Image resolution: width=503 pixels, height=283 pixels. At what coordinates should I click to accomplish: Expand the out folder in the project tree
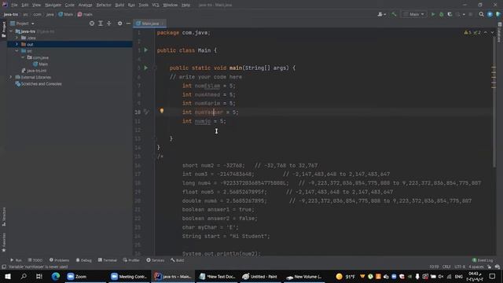pyautogui.click(x=17, y=44)
